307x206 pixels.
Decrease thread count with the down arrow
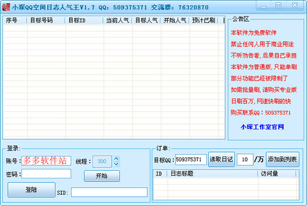coord(116,164)
